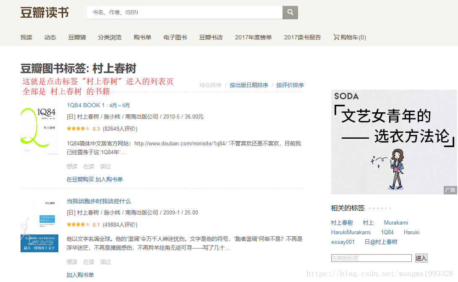Mark 当我谈跑步时我谈些什么 as 想读
This screenshot has height=282, width=458.
(x=72, y=262)
